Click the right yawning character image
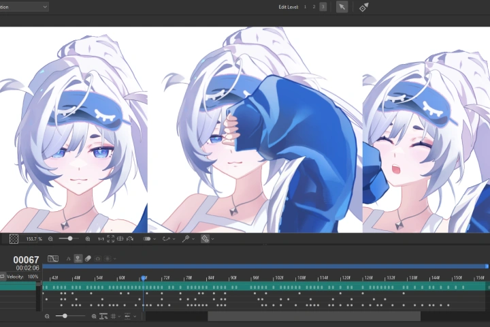This screenshot has height=327, width=490. (426, 130)
